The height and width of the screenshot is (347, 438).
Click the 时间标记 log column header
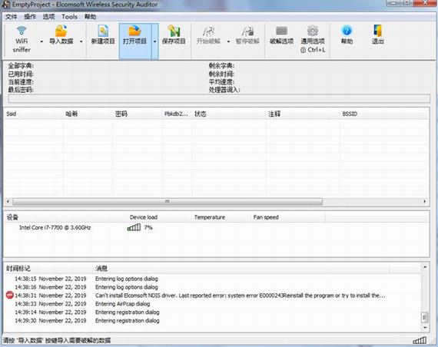48,269
